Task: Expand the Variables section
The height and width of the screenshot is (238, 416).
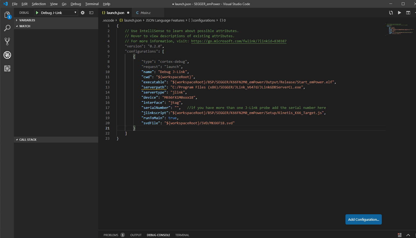Action: tap(27, 20)
